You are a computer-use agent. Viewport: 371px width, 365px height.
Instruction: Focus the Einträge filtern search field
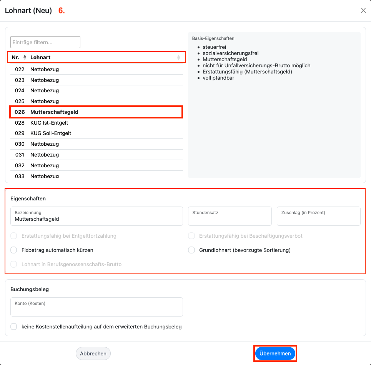point(45,42)
